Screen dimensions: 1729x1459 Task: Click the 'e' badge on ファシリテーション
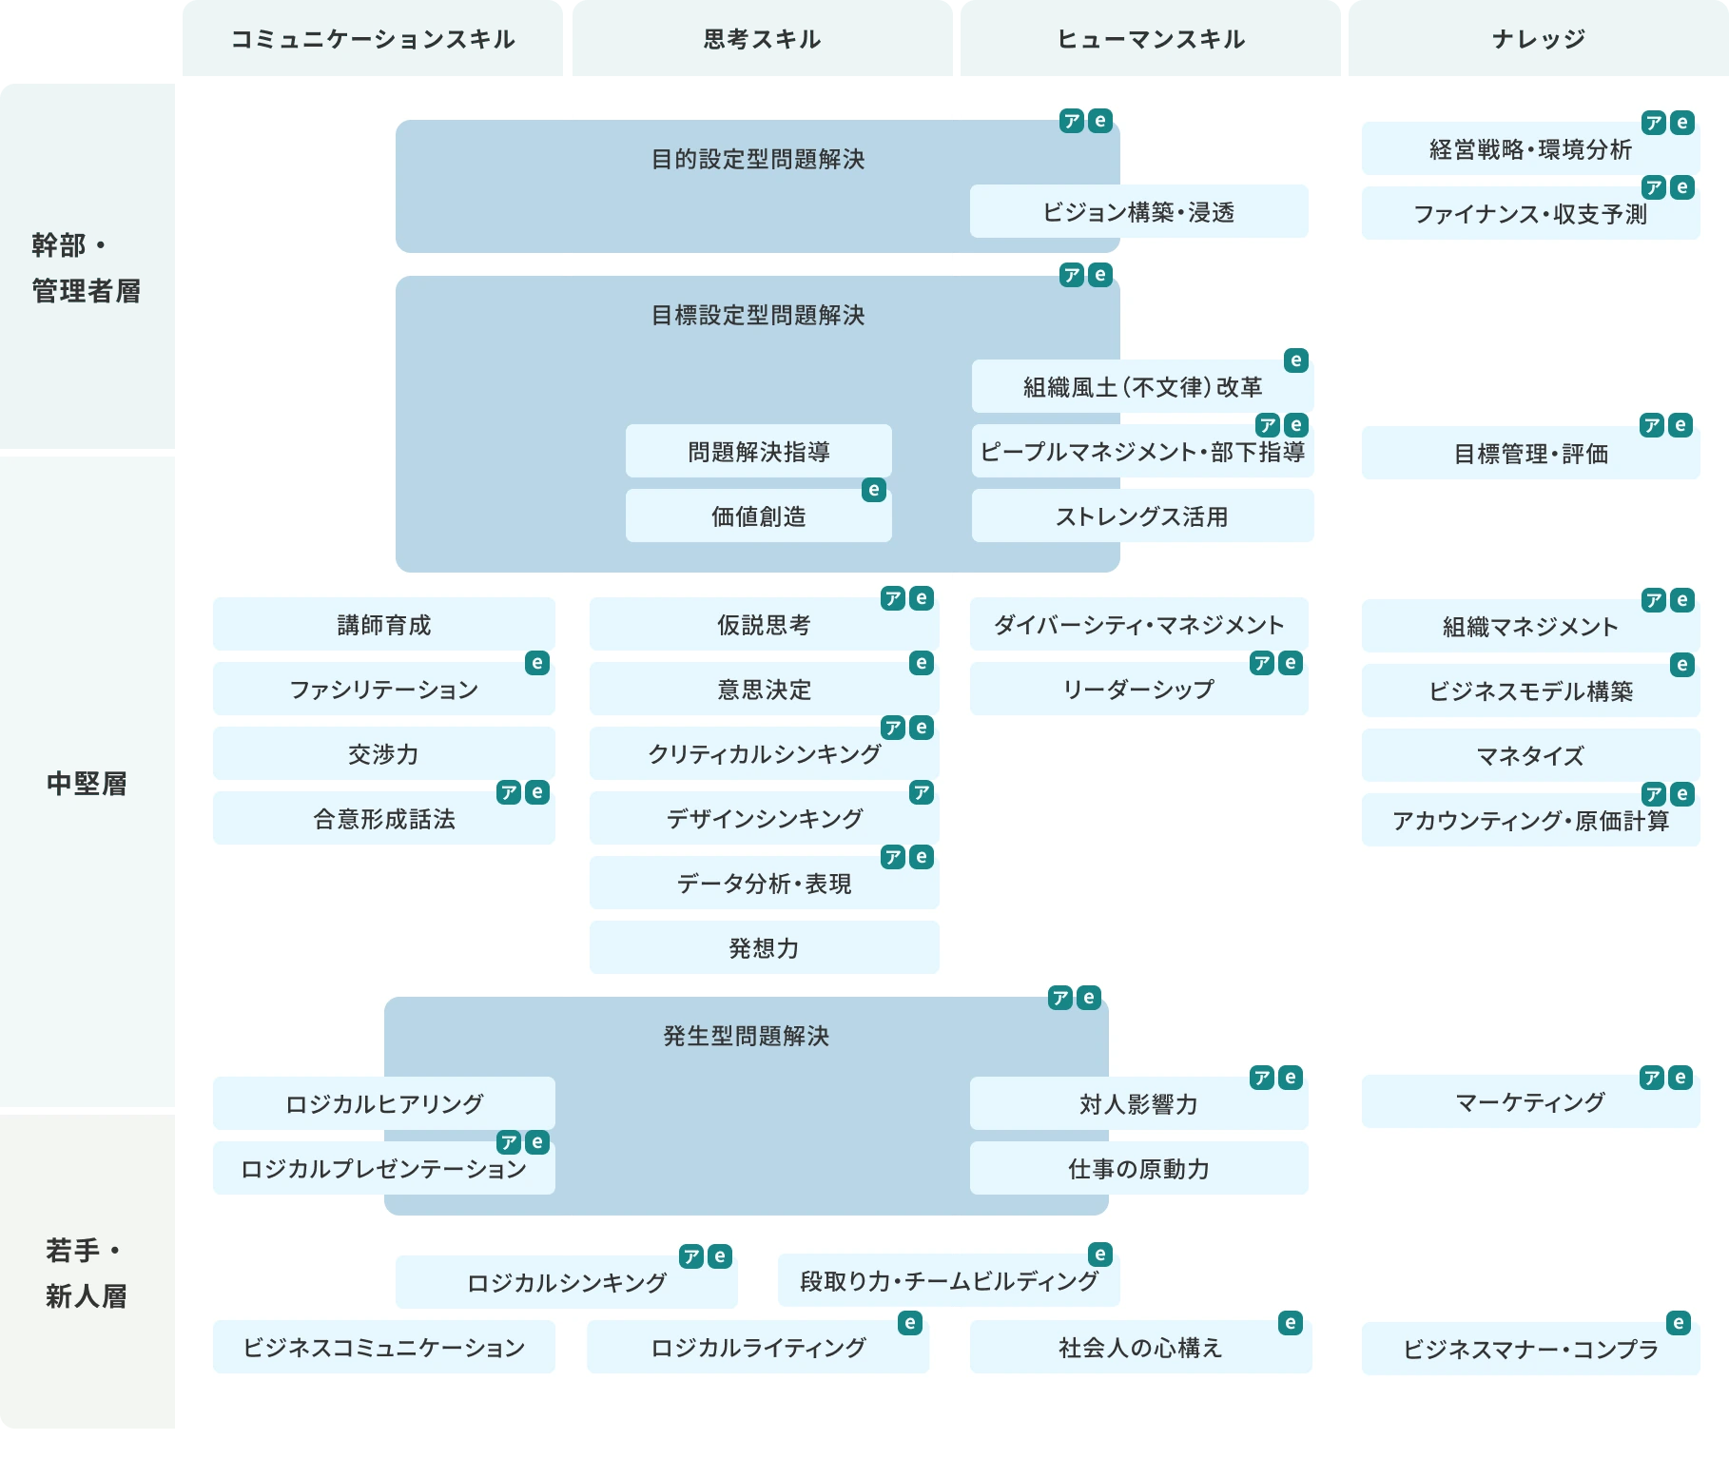tap(537, 663)
